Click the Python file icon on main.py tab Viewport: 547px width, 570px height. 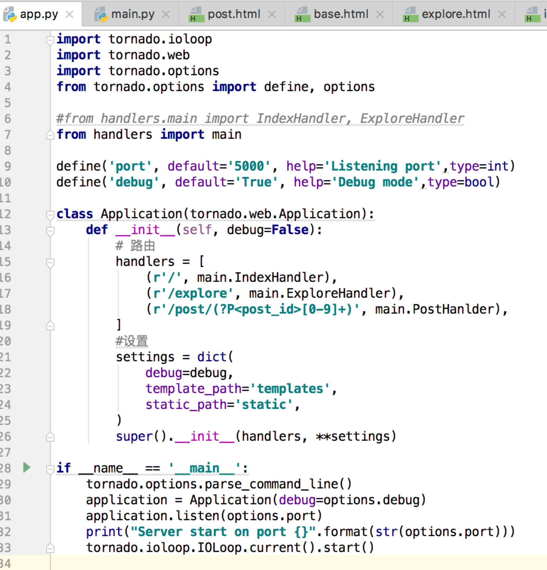101,14
